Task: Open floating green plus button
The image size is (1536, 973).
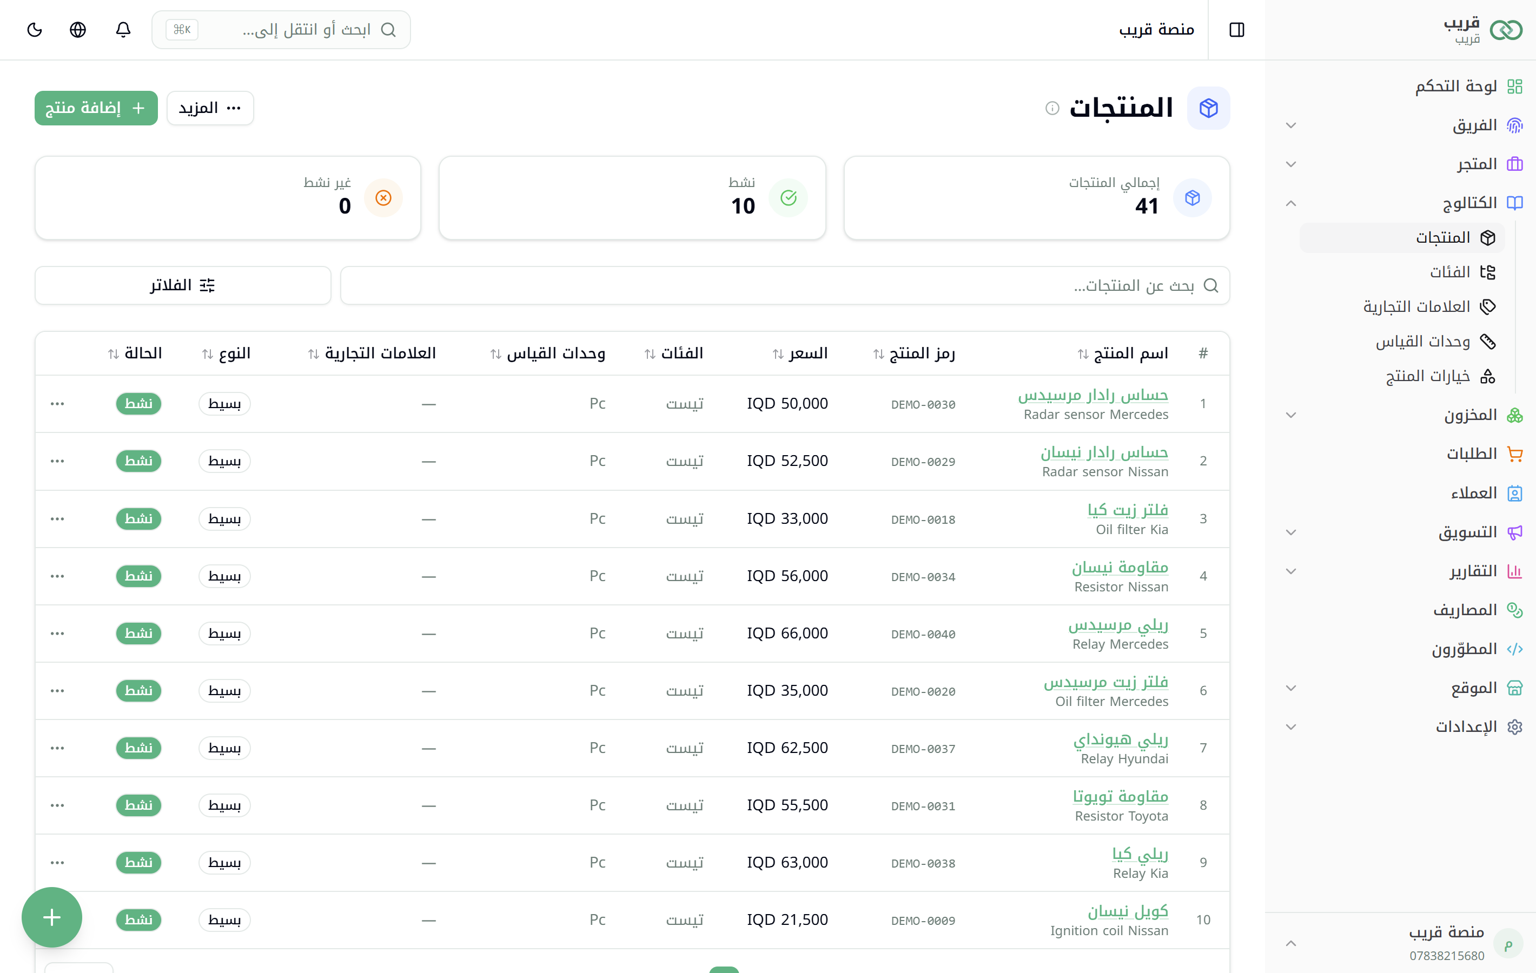Action: click(52, 917)
